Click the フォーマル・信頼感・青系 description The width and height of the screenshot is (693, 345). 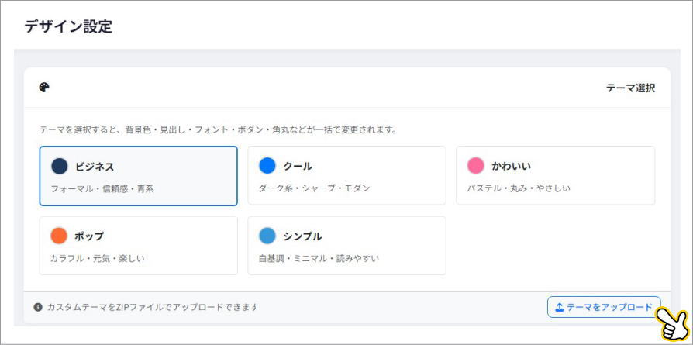click(x=102, y=188)
